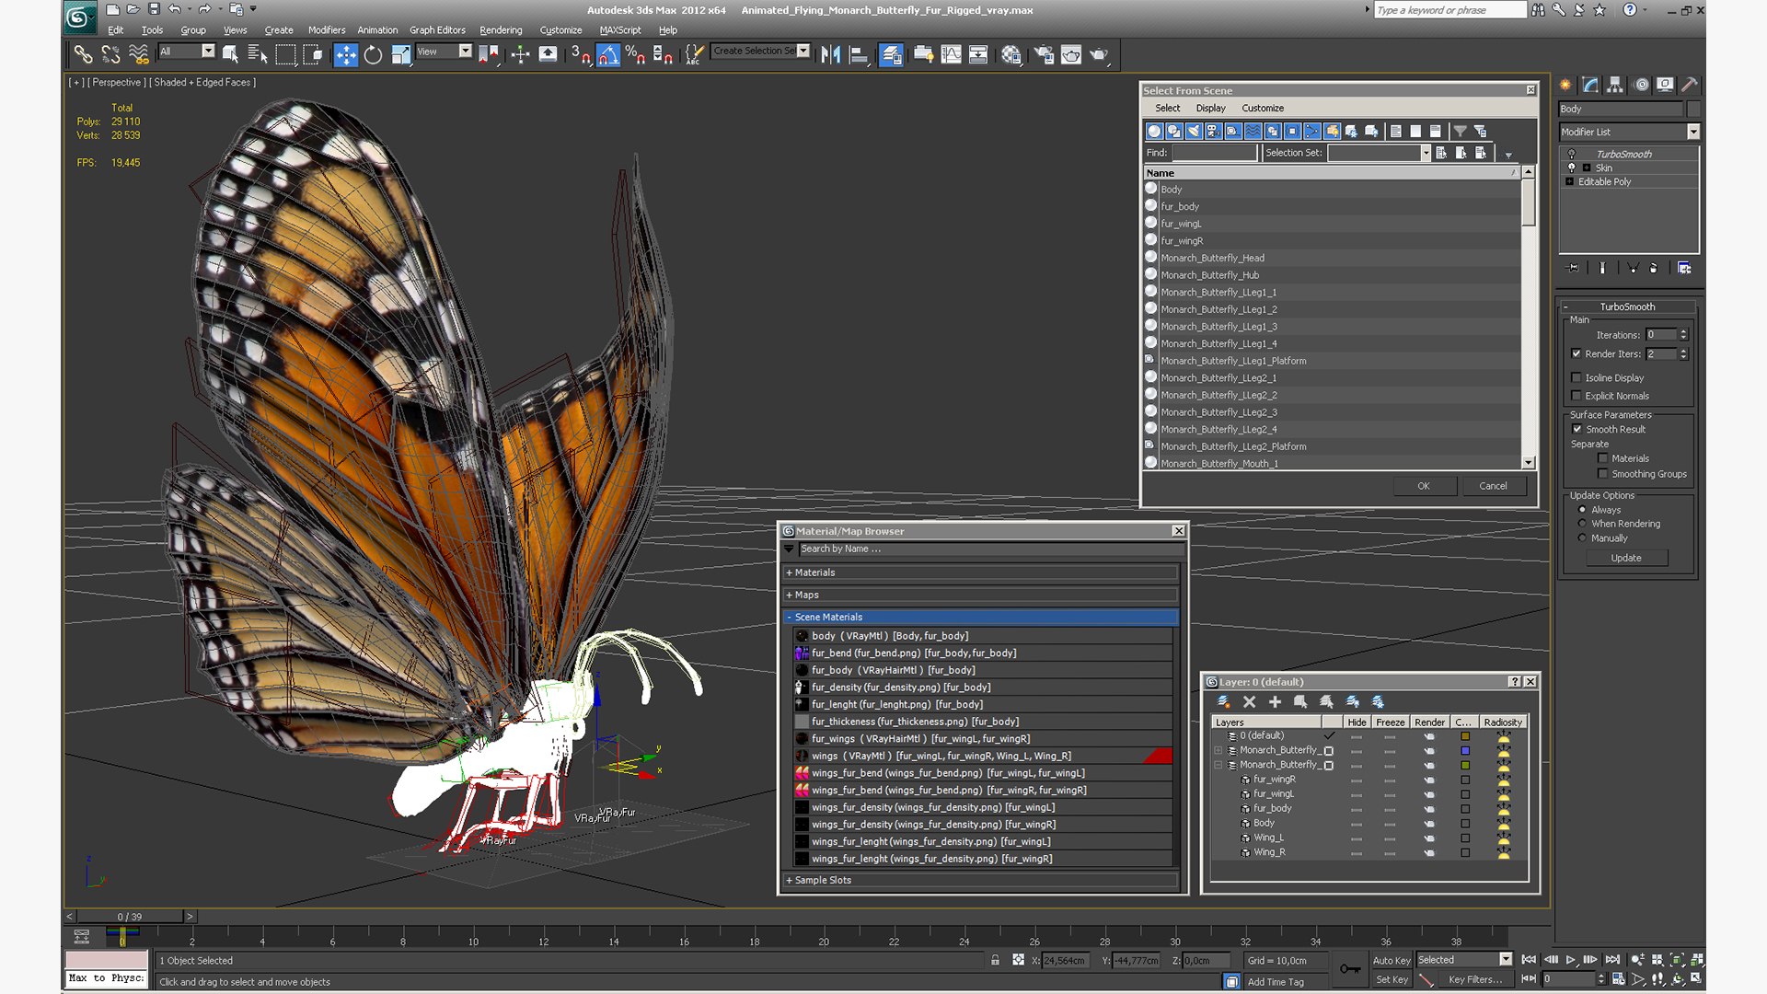Activate the Select Object tool
Screen dimensions: 1767x994
coord(230,55)
